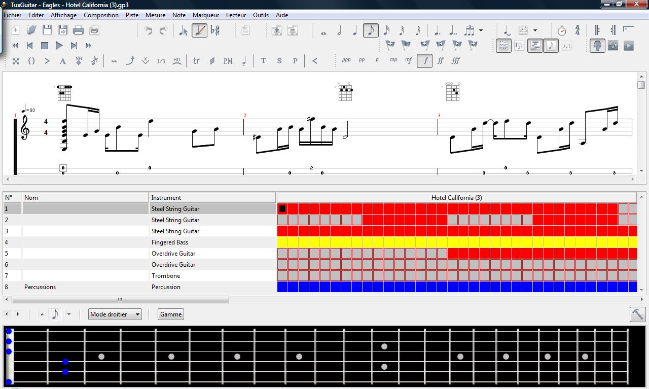Go to the first measure playback button
649x389 pixels.
[x=15, y=46]
